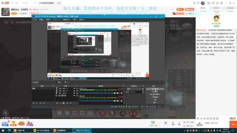Click the crown icon in chat toolbar
The width and height of the screenshot is (237, 133).
pos(204,119)
